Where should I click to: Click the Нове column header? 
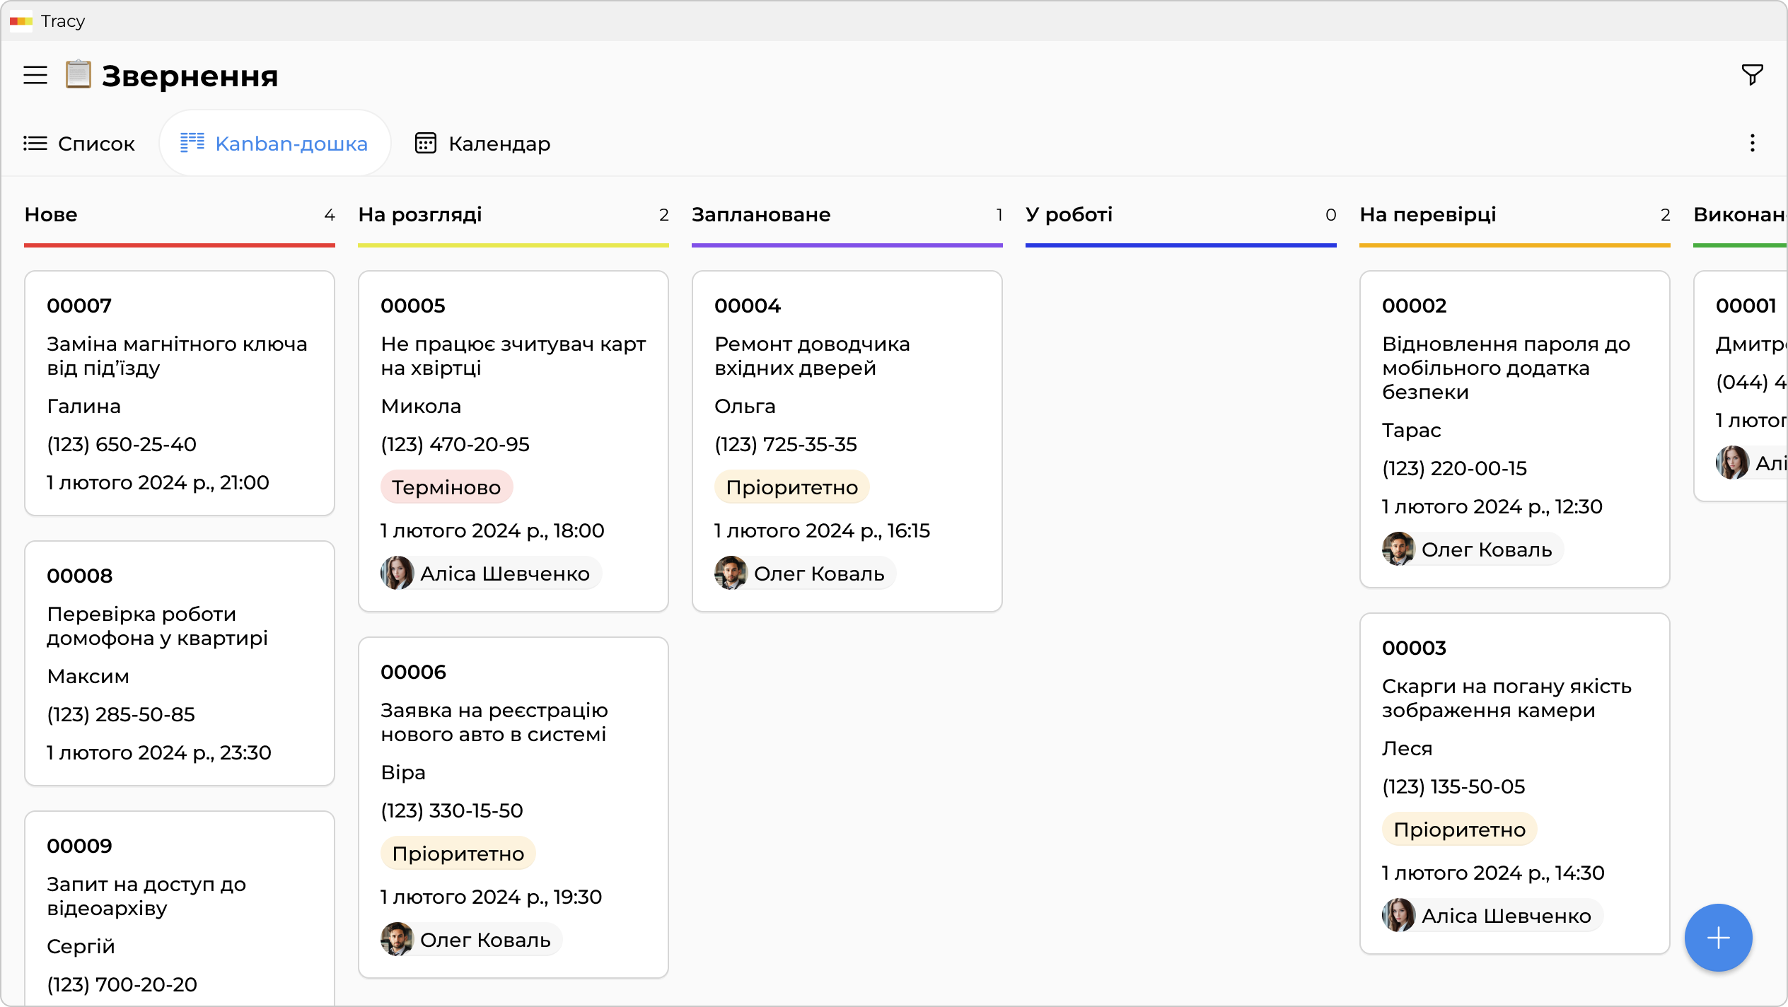pyautogui.click(x=51, y=215)
